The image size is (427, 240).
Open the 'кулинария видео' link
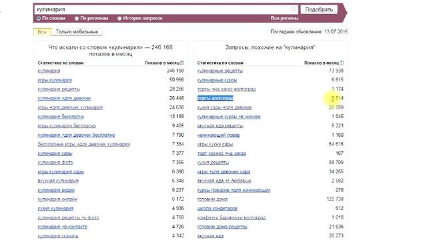pos(56,190)
